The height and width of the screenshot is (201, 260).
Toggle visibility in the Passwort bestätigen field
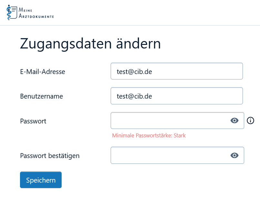click(235, 155)
